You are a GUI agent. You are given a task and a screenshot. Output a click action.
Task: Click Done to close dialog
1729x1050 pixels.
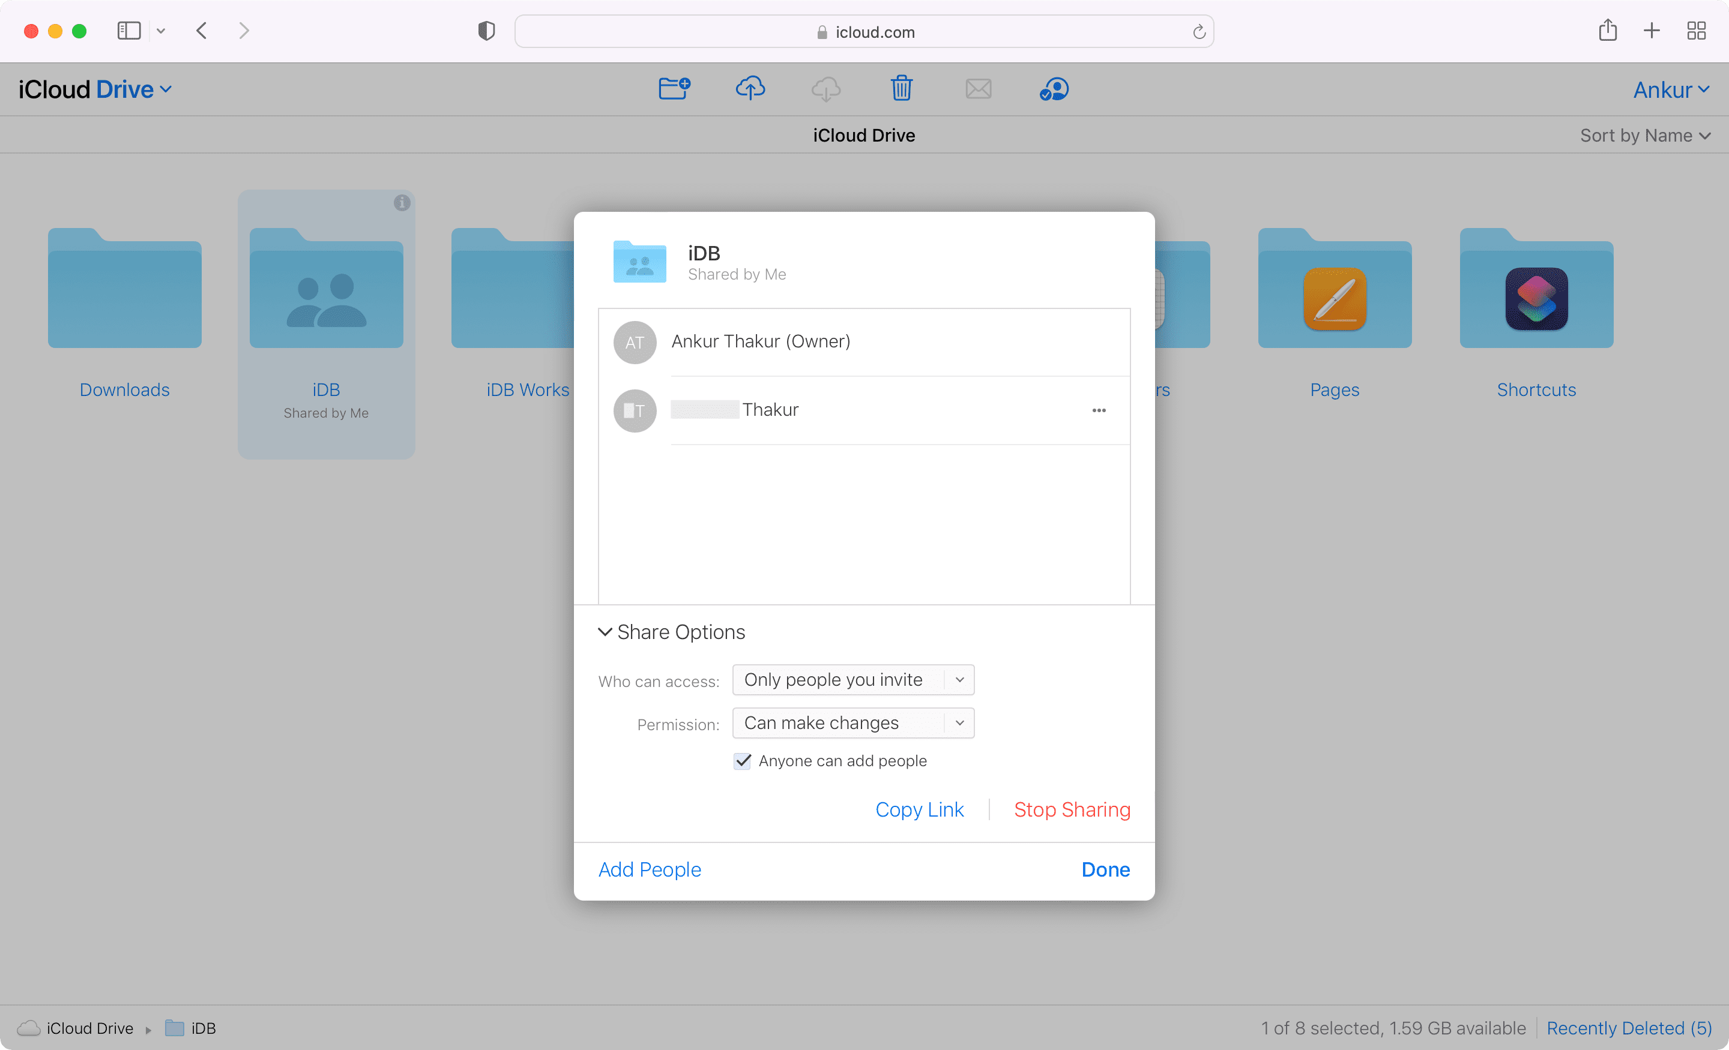click(x=1105, y=869)
